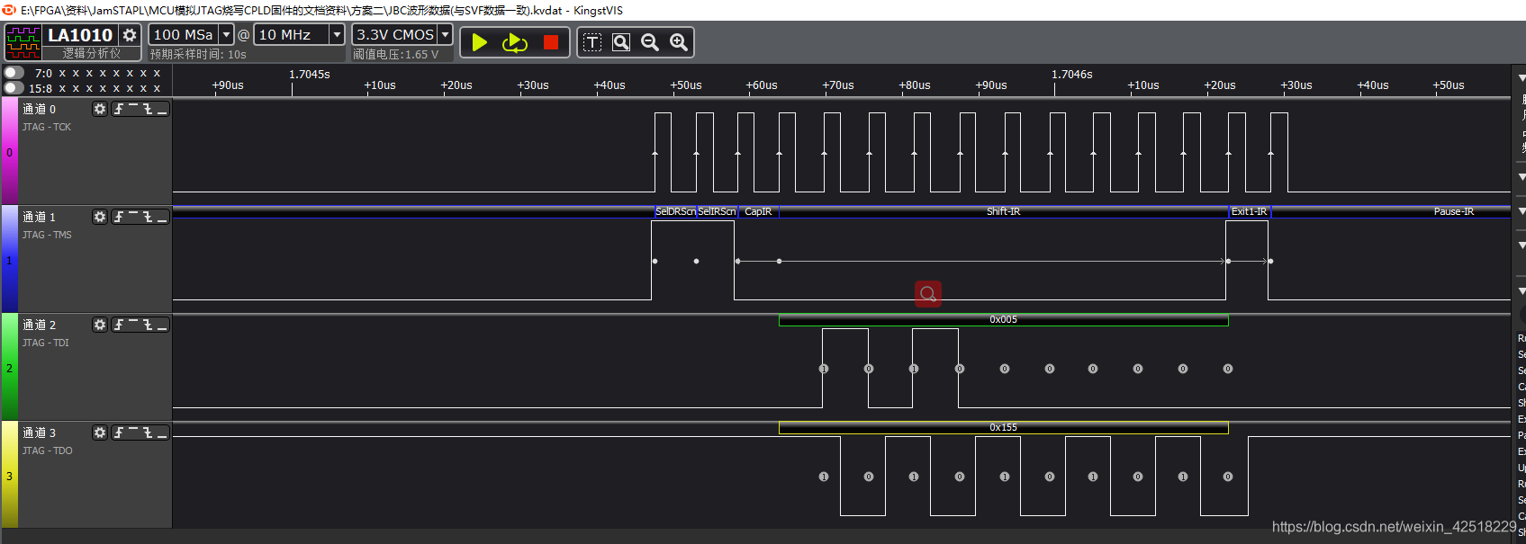This screenshot has height=544, width=1526.
Task: Set falling-edge trigger on 通道 1
Action: 148,217
